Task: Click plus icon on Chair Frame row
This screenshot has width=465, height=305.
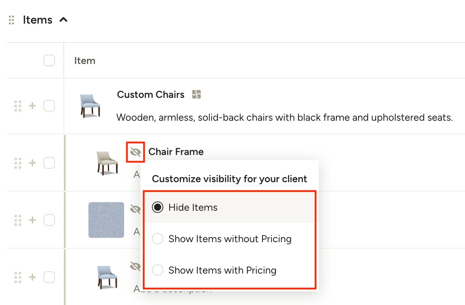Action: (32, 163)
